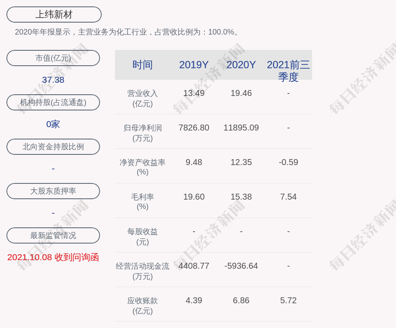Image resolution: width=396 pixels, height=328 pixels.
Task: Select the 2021前三季度 column header
Action: [288, 70]
